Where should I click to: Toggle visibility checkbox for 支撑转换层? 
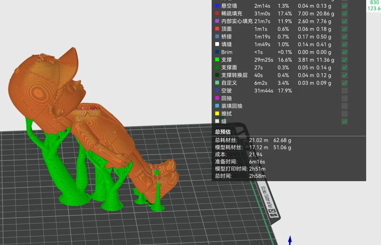344,75
